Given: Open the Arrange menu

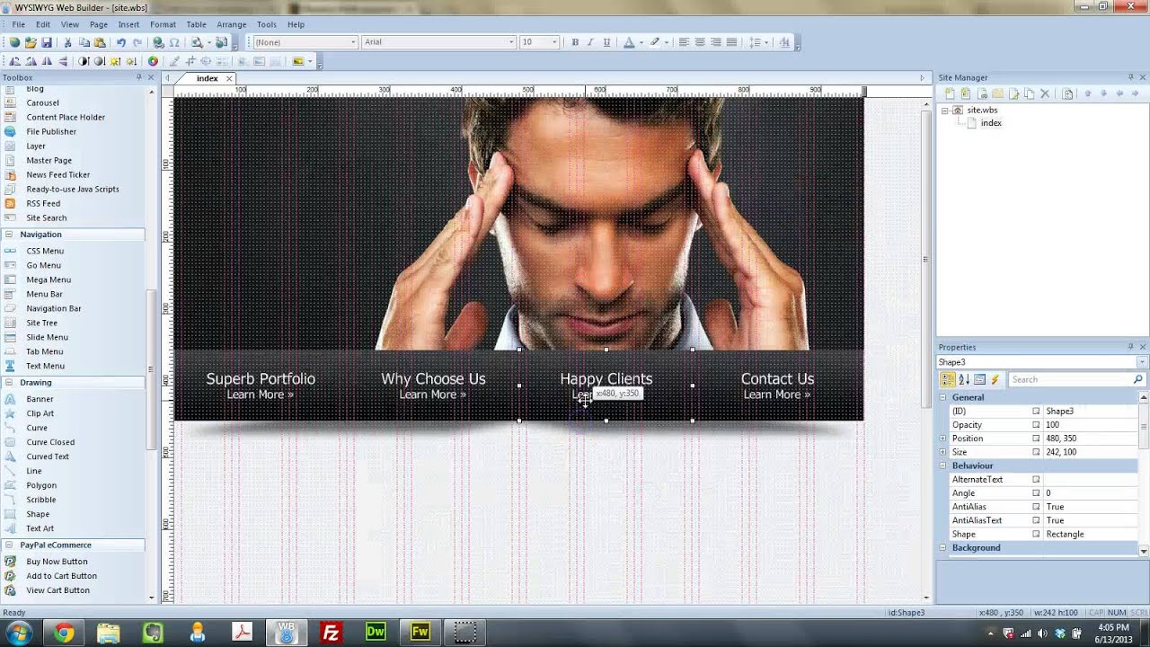Looking at the screenshot, I should [x=231, y=24].
